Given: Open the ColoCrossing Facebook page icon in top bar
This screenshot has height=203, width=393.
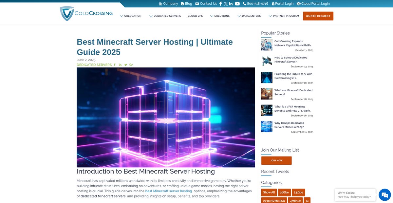Looking at the screenshot, I should pos(220,4).
